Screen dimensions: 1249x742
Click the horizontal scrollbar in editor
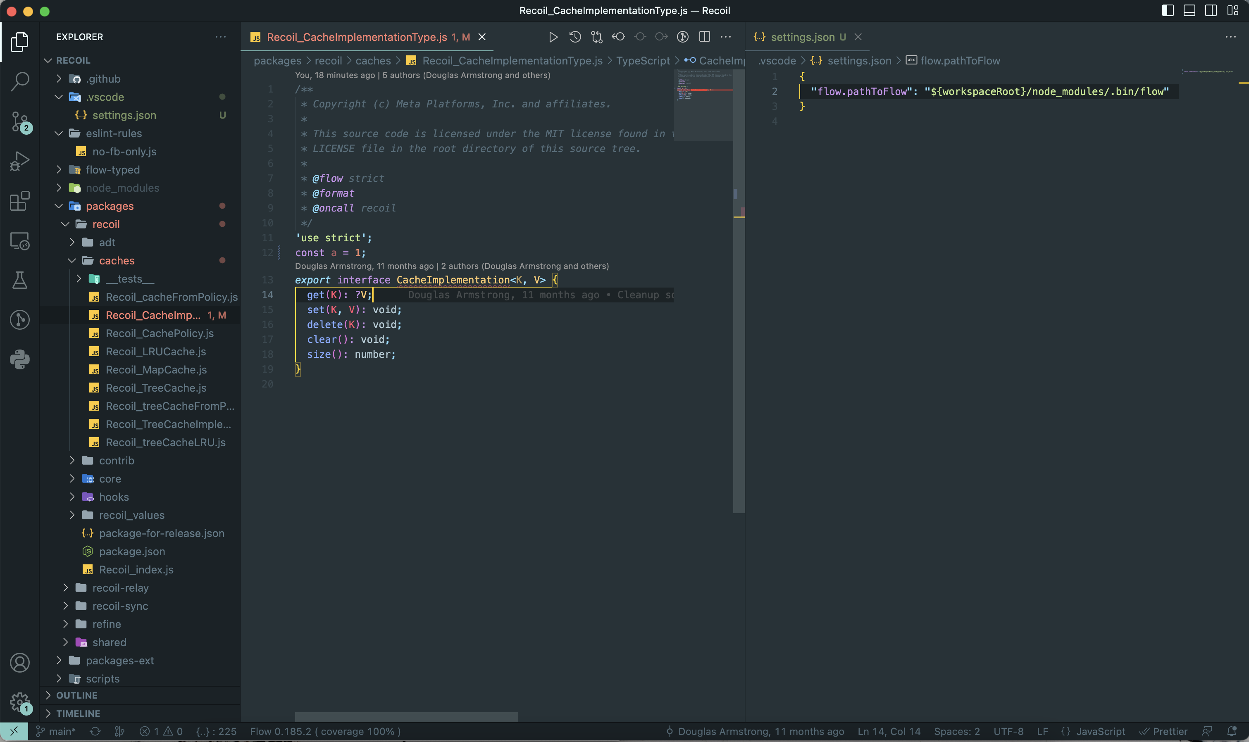tap(406, 716)
